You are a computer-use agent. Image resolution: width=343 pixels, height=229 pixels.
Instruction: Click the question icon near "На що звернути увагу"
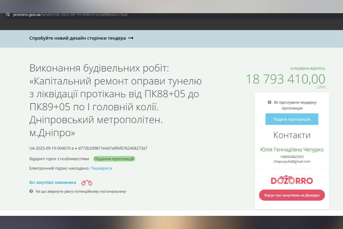(31, 192)
